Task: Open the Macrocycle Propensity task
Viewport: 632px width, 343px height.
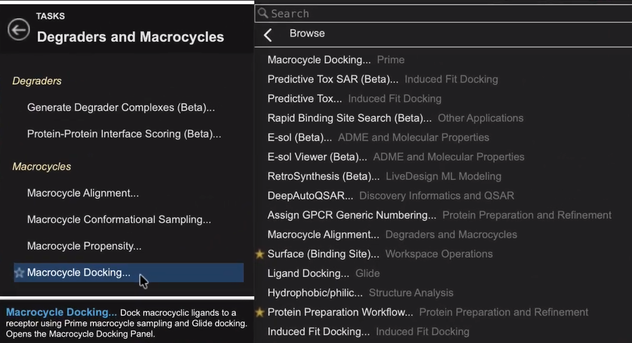Action: coord(84,246)
